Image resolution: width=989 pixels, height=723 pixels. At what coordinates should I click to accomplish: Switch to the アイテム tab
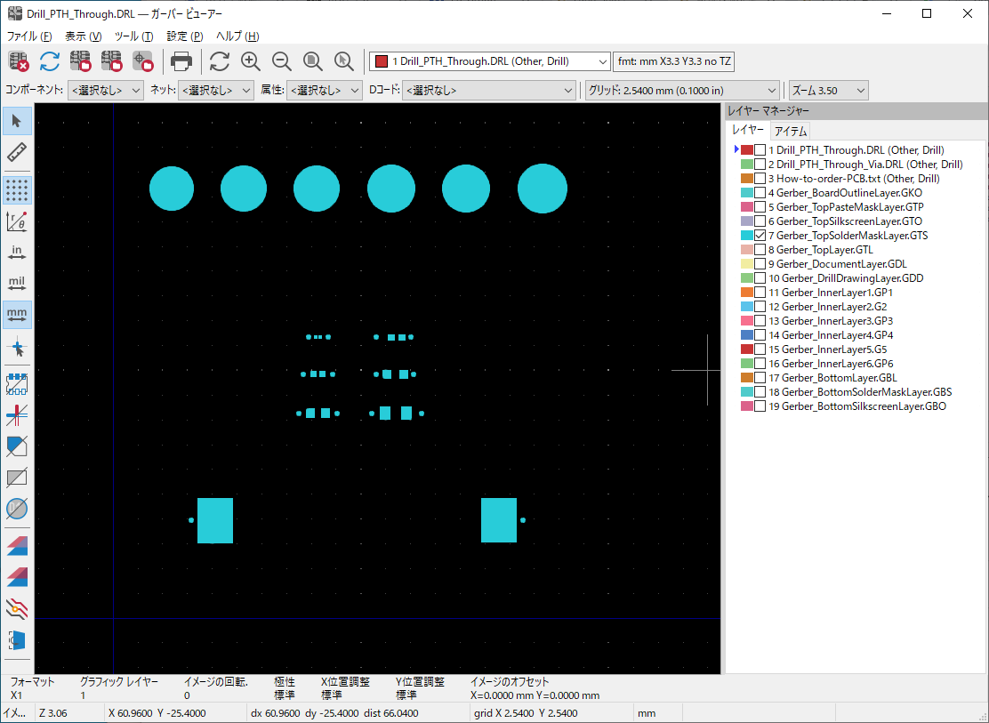coord(791,131)
